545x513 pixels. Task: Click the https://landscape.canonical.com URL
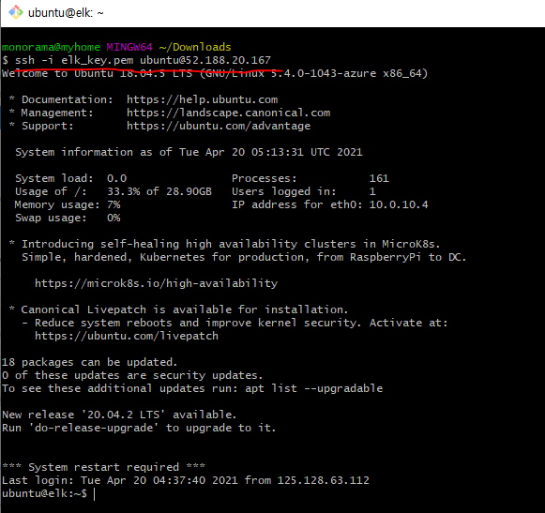pyautogui.click(x=228, y=113)
